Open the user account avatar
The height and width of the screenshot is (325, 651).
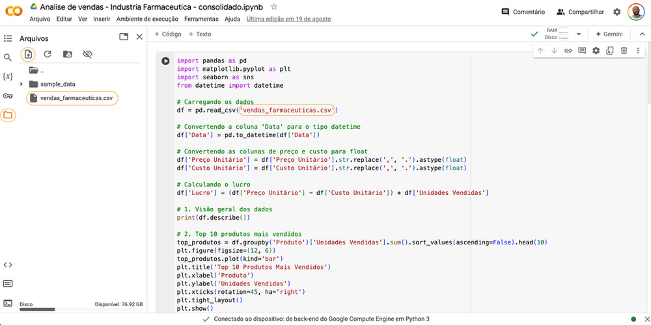pyautogui.click(x=636, y=12)
